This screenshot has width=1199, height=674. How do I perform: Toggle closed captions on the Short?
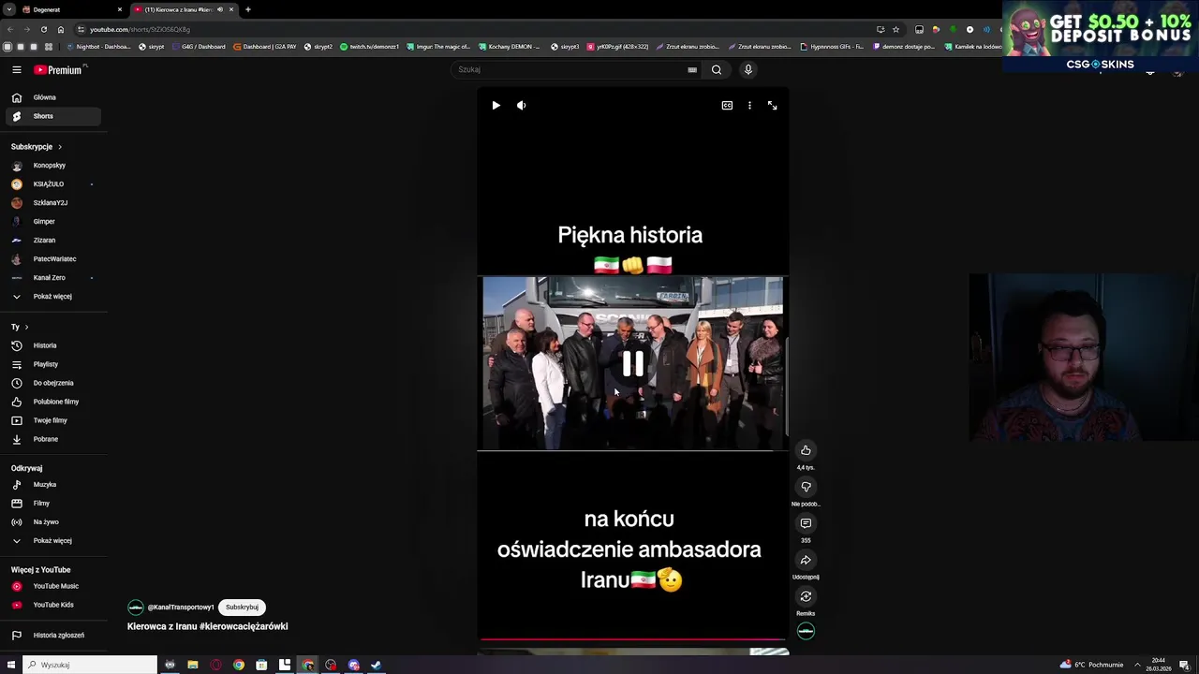coord(727,106)
